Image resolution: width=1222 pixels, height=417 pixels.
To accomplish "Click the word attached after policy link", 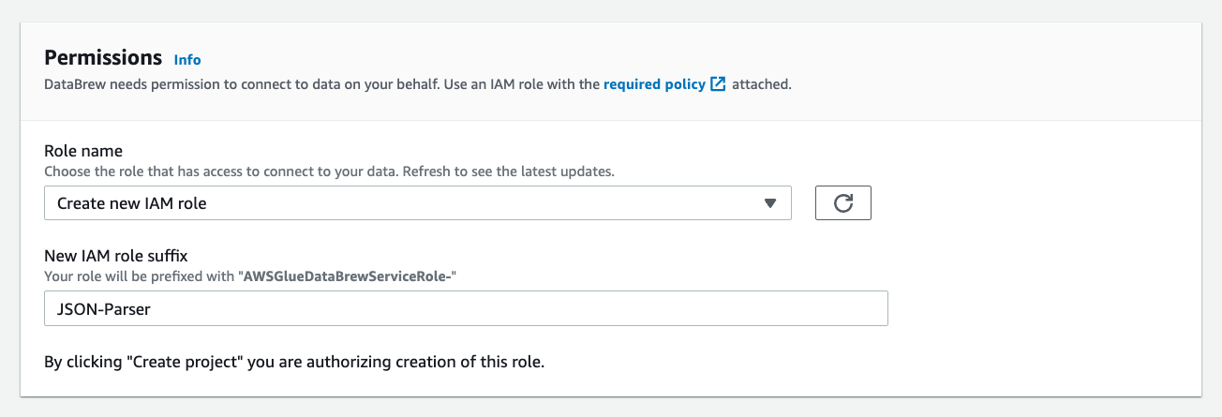I will click(761, 84).
